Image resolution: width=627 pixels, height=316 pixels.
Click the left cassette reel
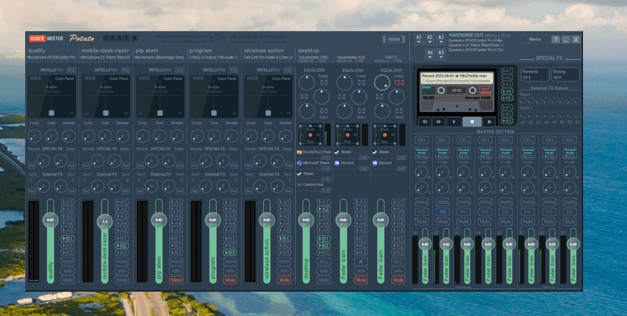pos(441,90)
